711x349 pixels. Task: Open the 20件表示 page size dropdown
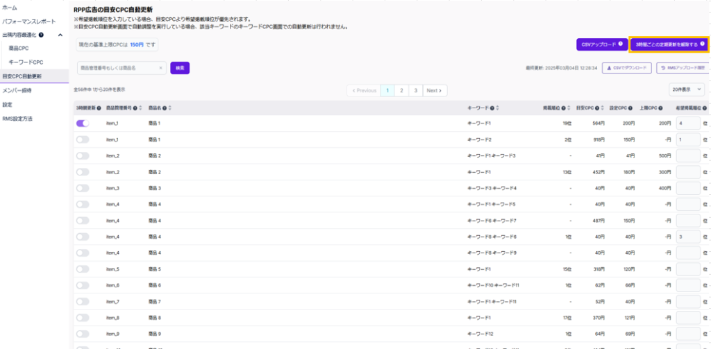tap(687, 90)
